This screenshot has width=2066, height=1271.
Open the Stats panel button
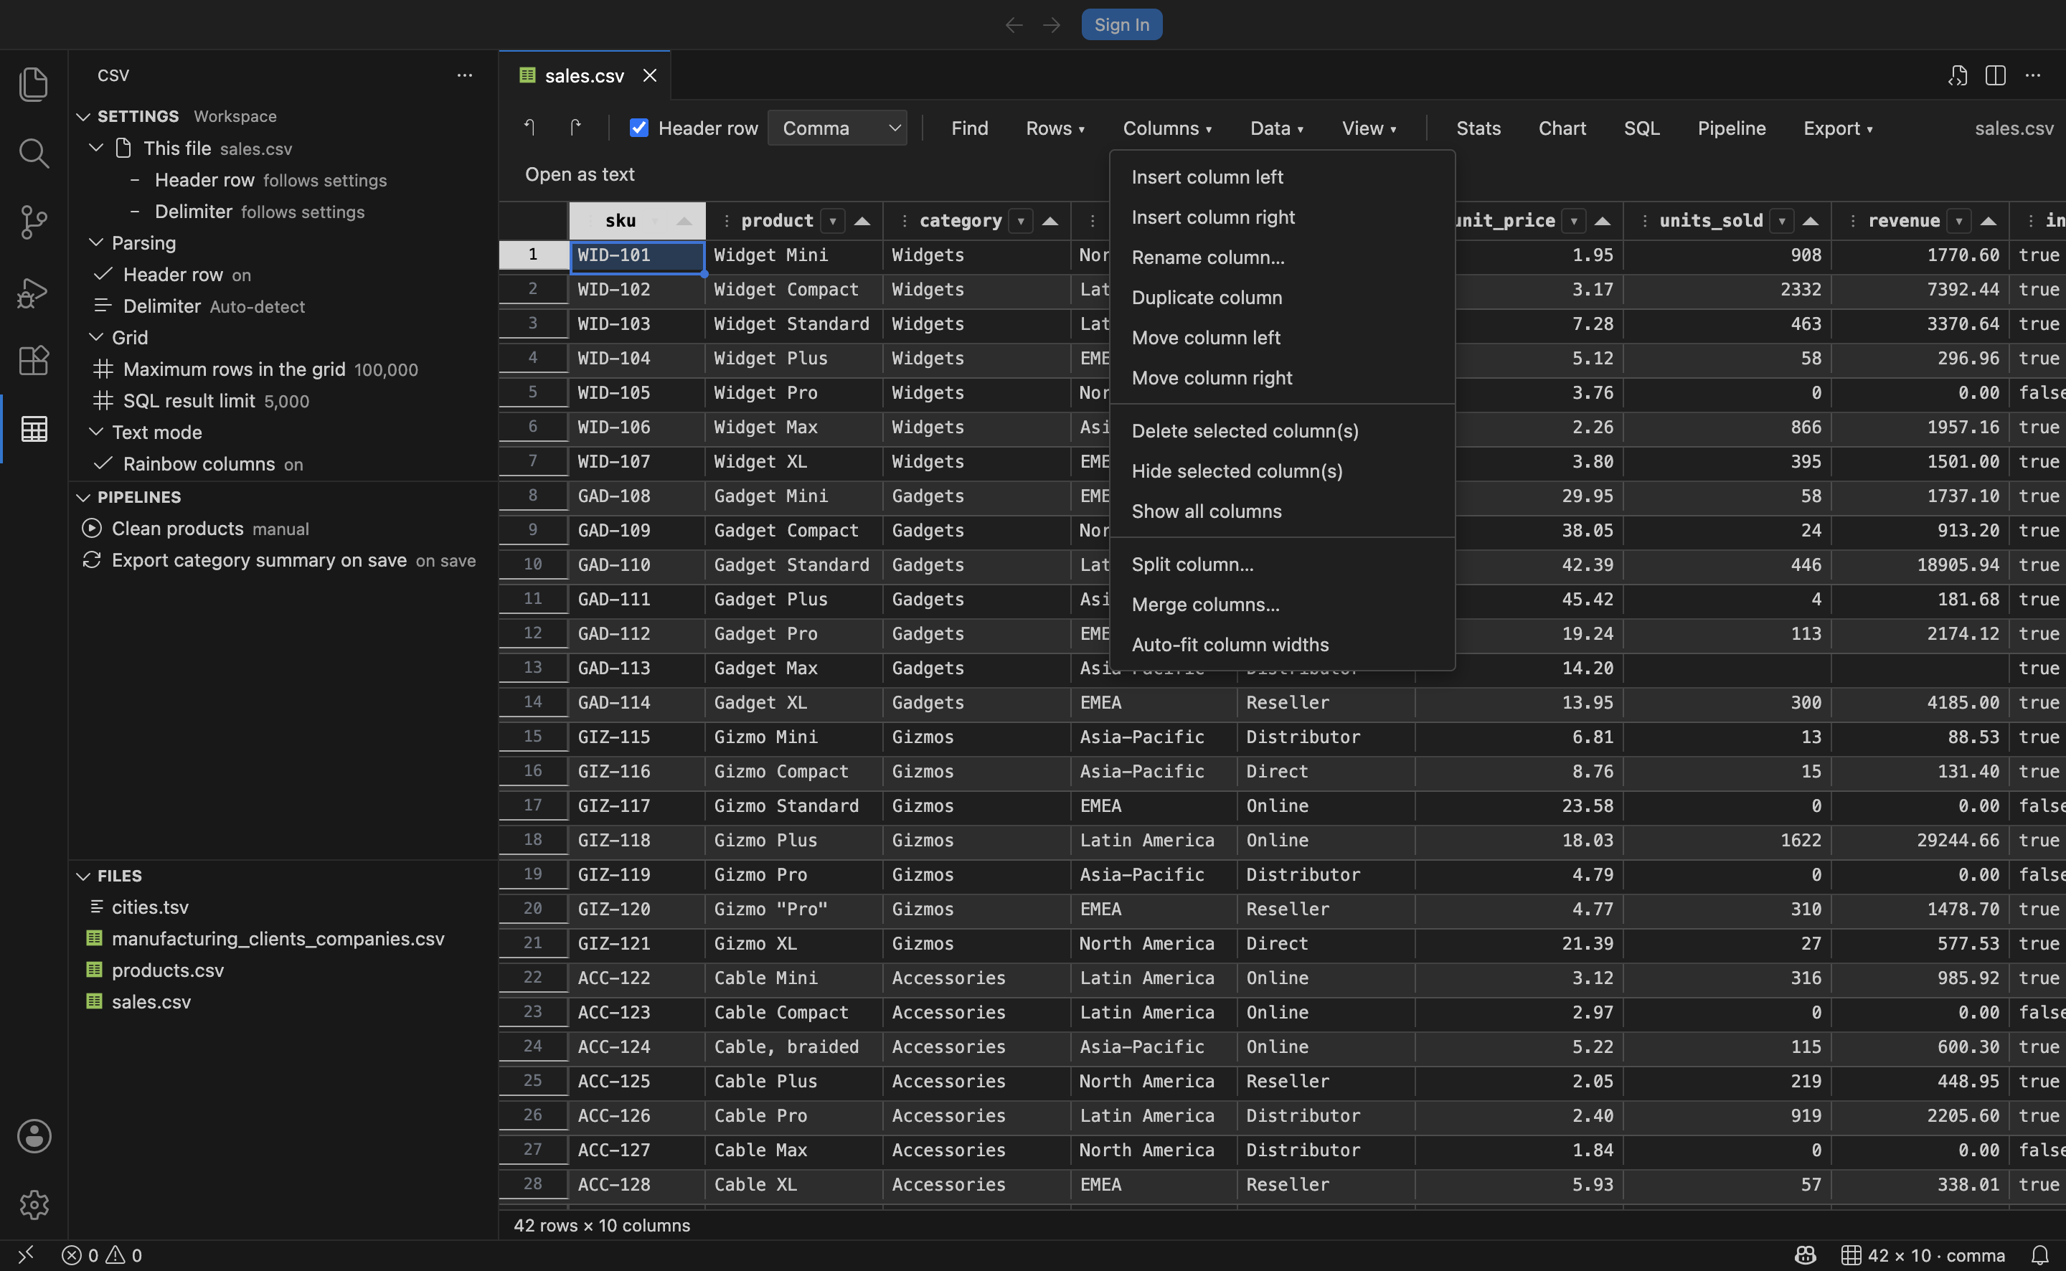click(x=1478, y=128)
